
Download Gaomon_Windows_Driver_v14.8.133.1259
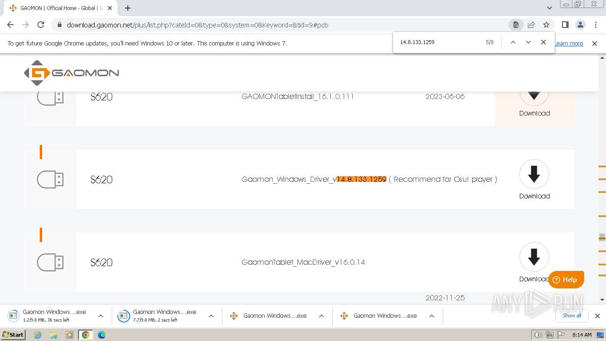coord(534,179)
